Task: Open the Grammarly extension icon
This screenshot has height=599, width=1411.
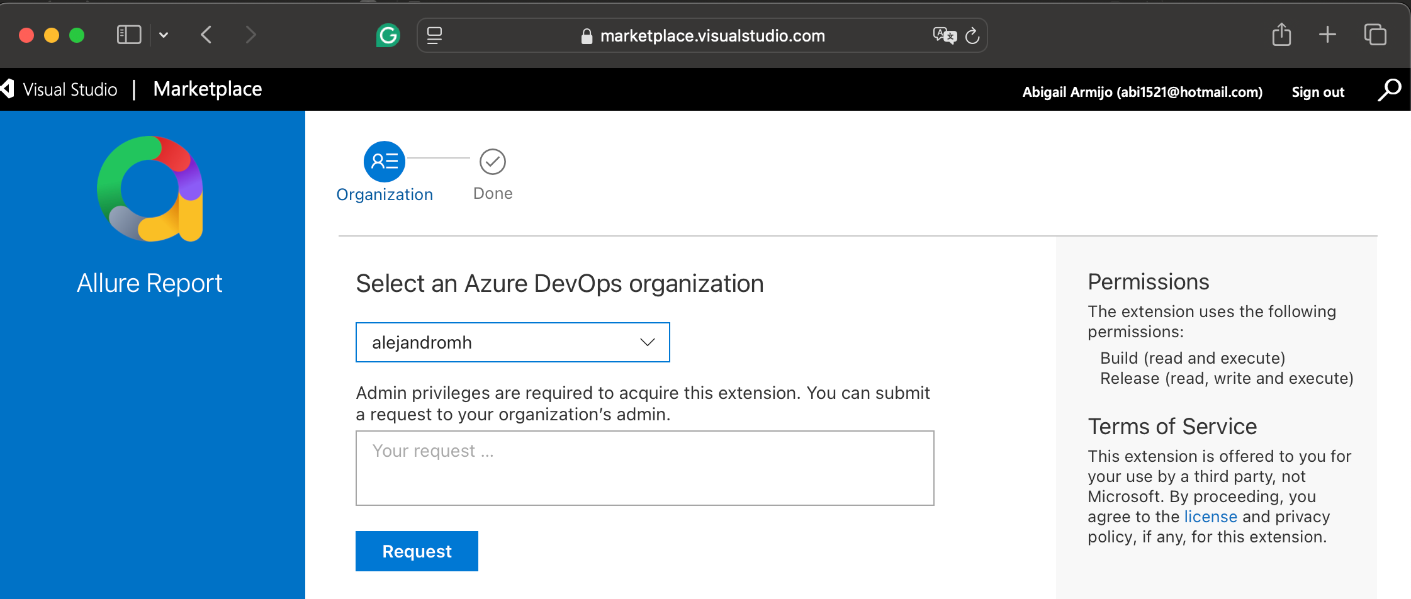Action: [x=388, y=35]
